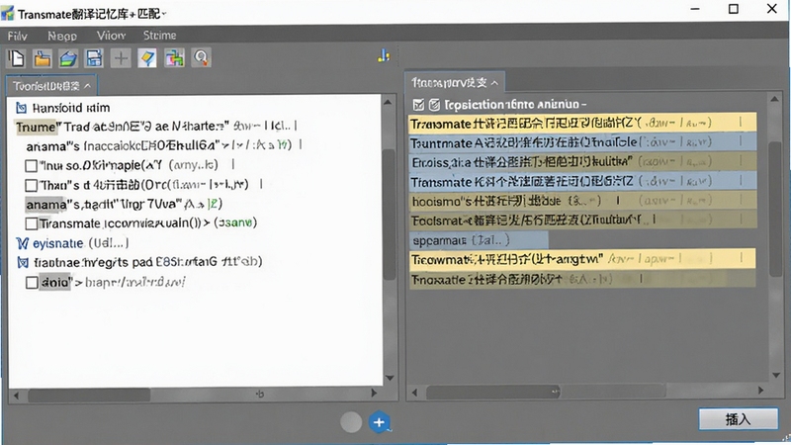
Task: Click the 插入 button
Action: click(x=738, y=418)
